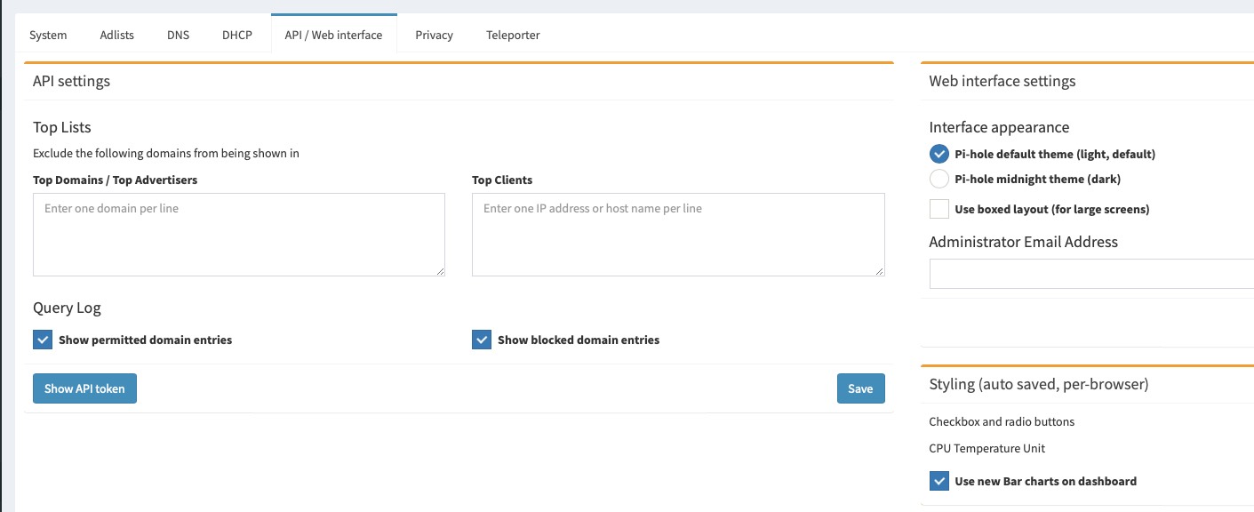The image size is (1254, 512).
Task: Open the DNS tab
Action: click(x=178, y=36)
